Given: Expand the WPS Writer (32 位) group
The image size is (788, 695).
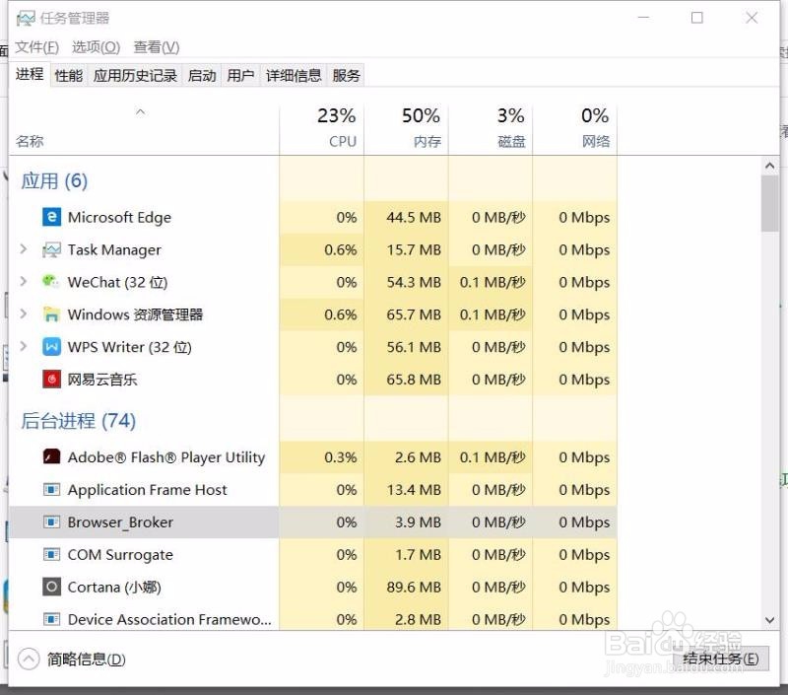Looking at the screenshot, I should pos(23,346).
